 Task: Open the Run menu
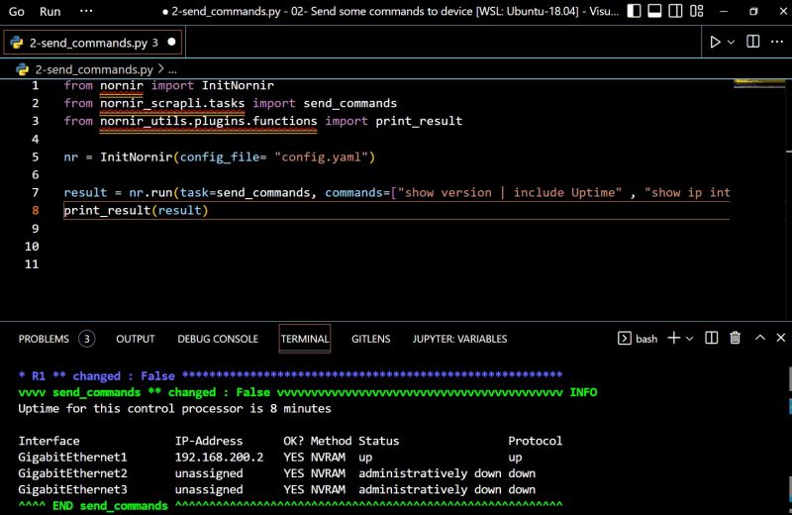[x=50, y=11]
